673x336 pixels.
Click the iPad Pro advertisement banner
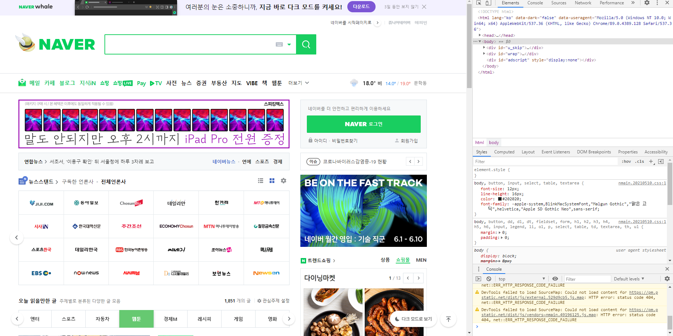(154, 124)
